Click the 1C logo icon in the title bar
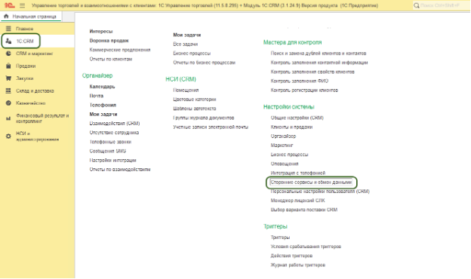Image resolution: width=471 pixels, height=279 pixels. point(9,5)
